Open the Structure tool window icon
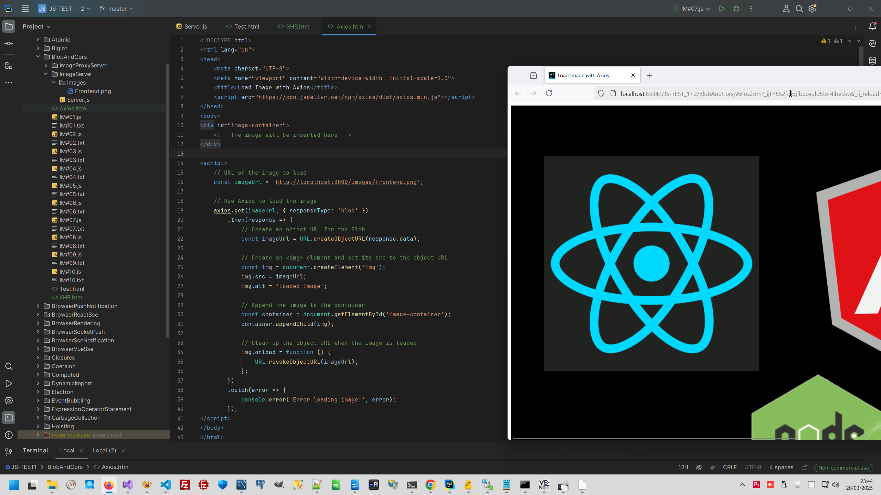Image resolution: width=881 pixels, height=495 pixels. click(x=9, y=66)
